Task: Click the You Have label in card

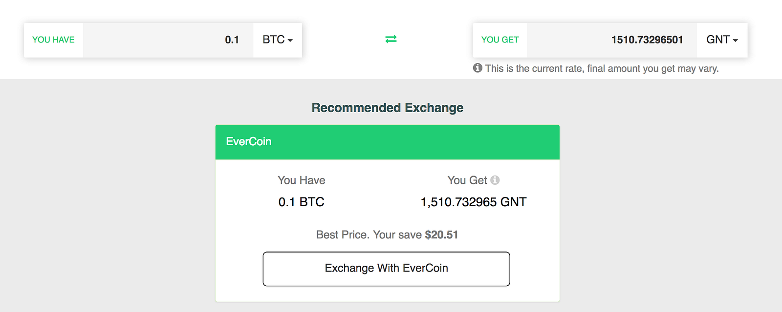Action: coord(301,180)
